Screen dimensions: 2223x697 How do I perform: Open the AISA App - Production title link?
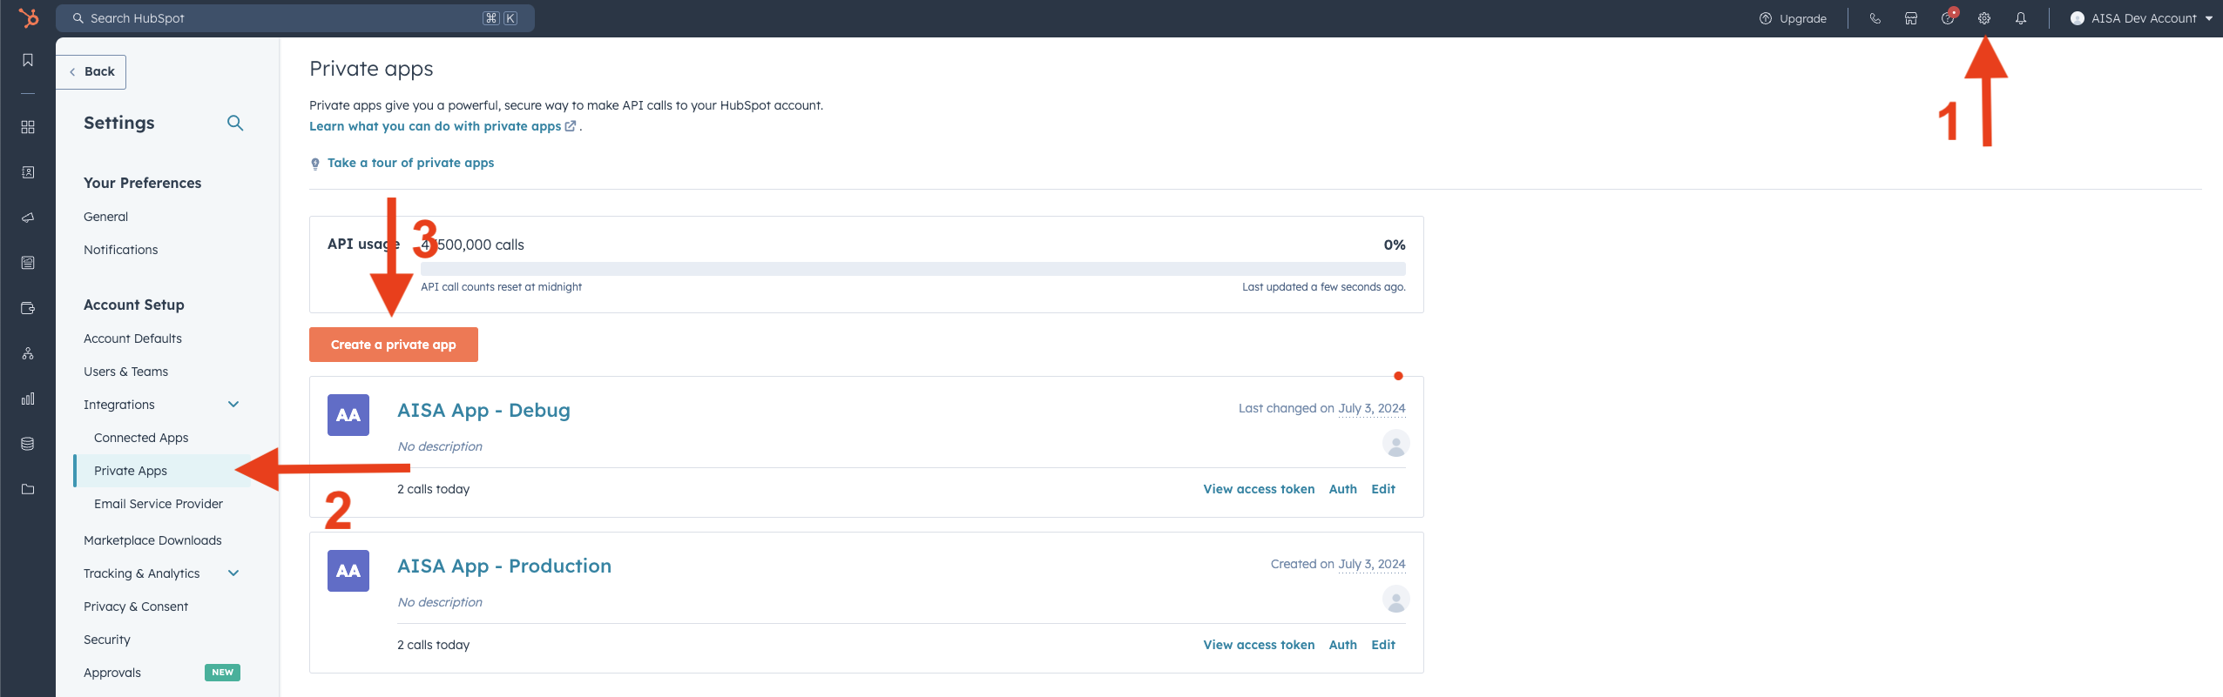click(x=504, y=566)
